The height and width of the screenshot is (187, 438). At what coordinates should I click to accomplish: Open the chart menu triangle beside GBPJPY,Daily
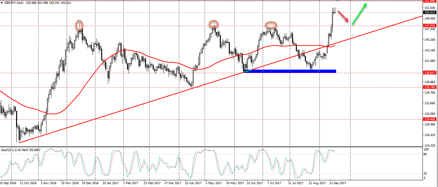point(2,3)
